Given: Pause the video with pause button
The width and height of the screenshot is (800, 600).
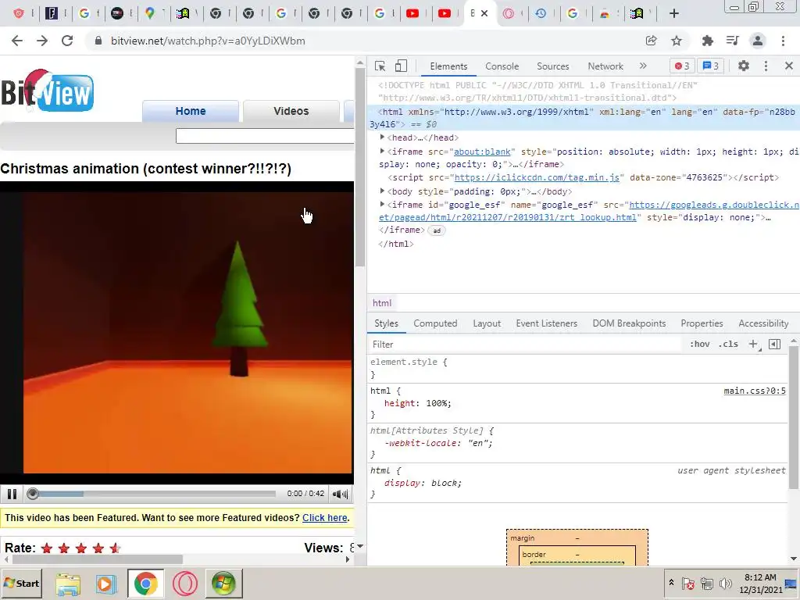Looking at the screenshot, I should tap(12, 494).
